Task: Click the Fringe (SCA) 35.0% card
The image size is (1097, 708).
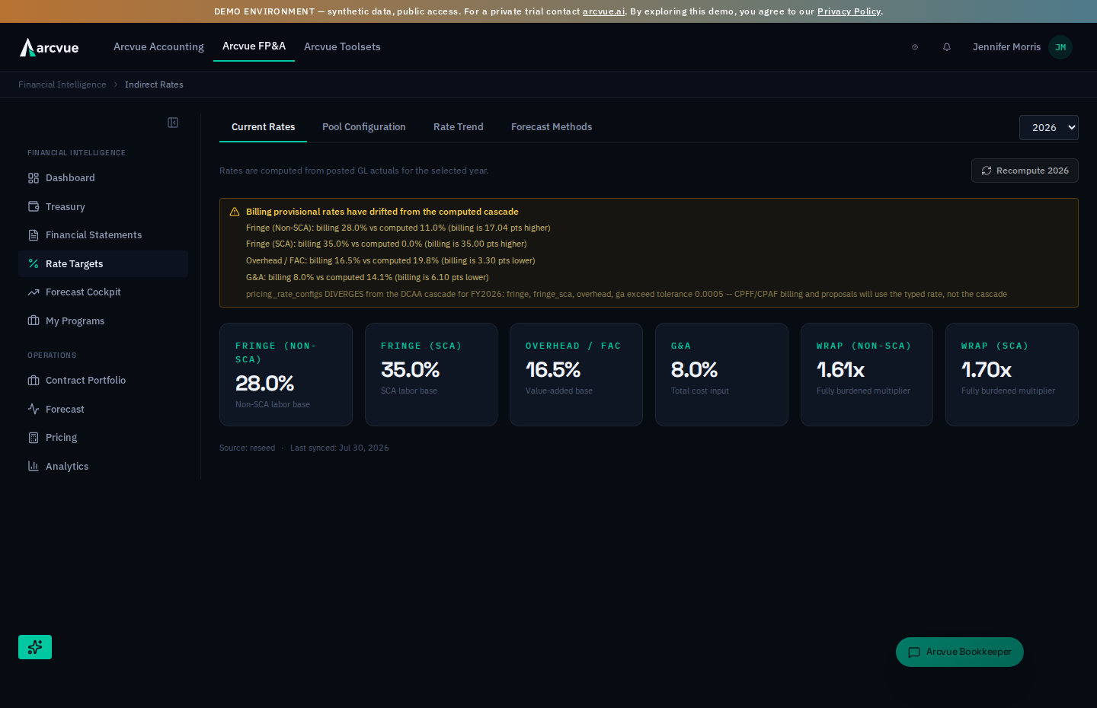Action: [x=431, y=375]
